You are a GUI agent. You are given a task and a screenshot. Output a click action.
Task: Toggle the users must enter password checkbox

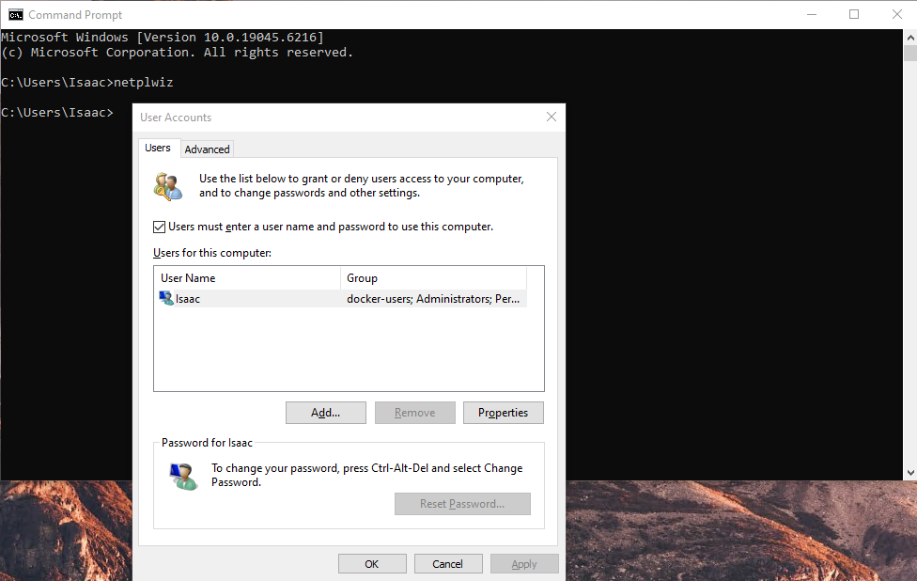click(159, 227)
